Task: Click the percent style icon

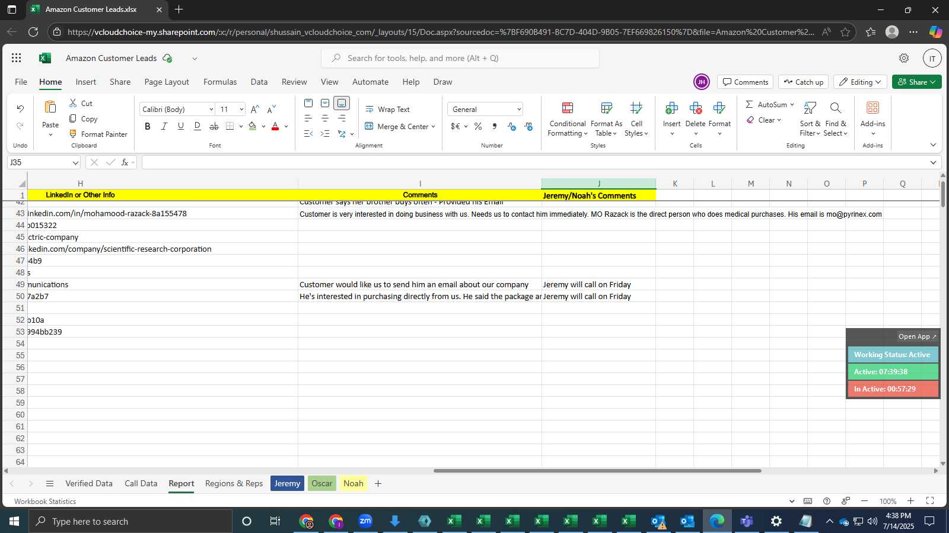Action: pos(478,126)
